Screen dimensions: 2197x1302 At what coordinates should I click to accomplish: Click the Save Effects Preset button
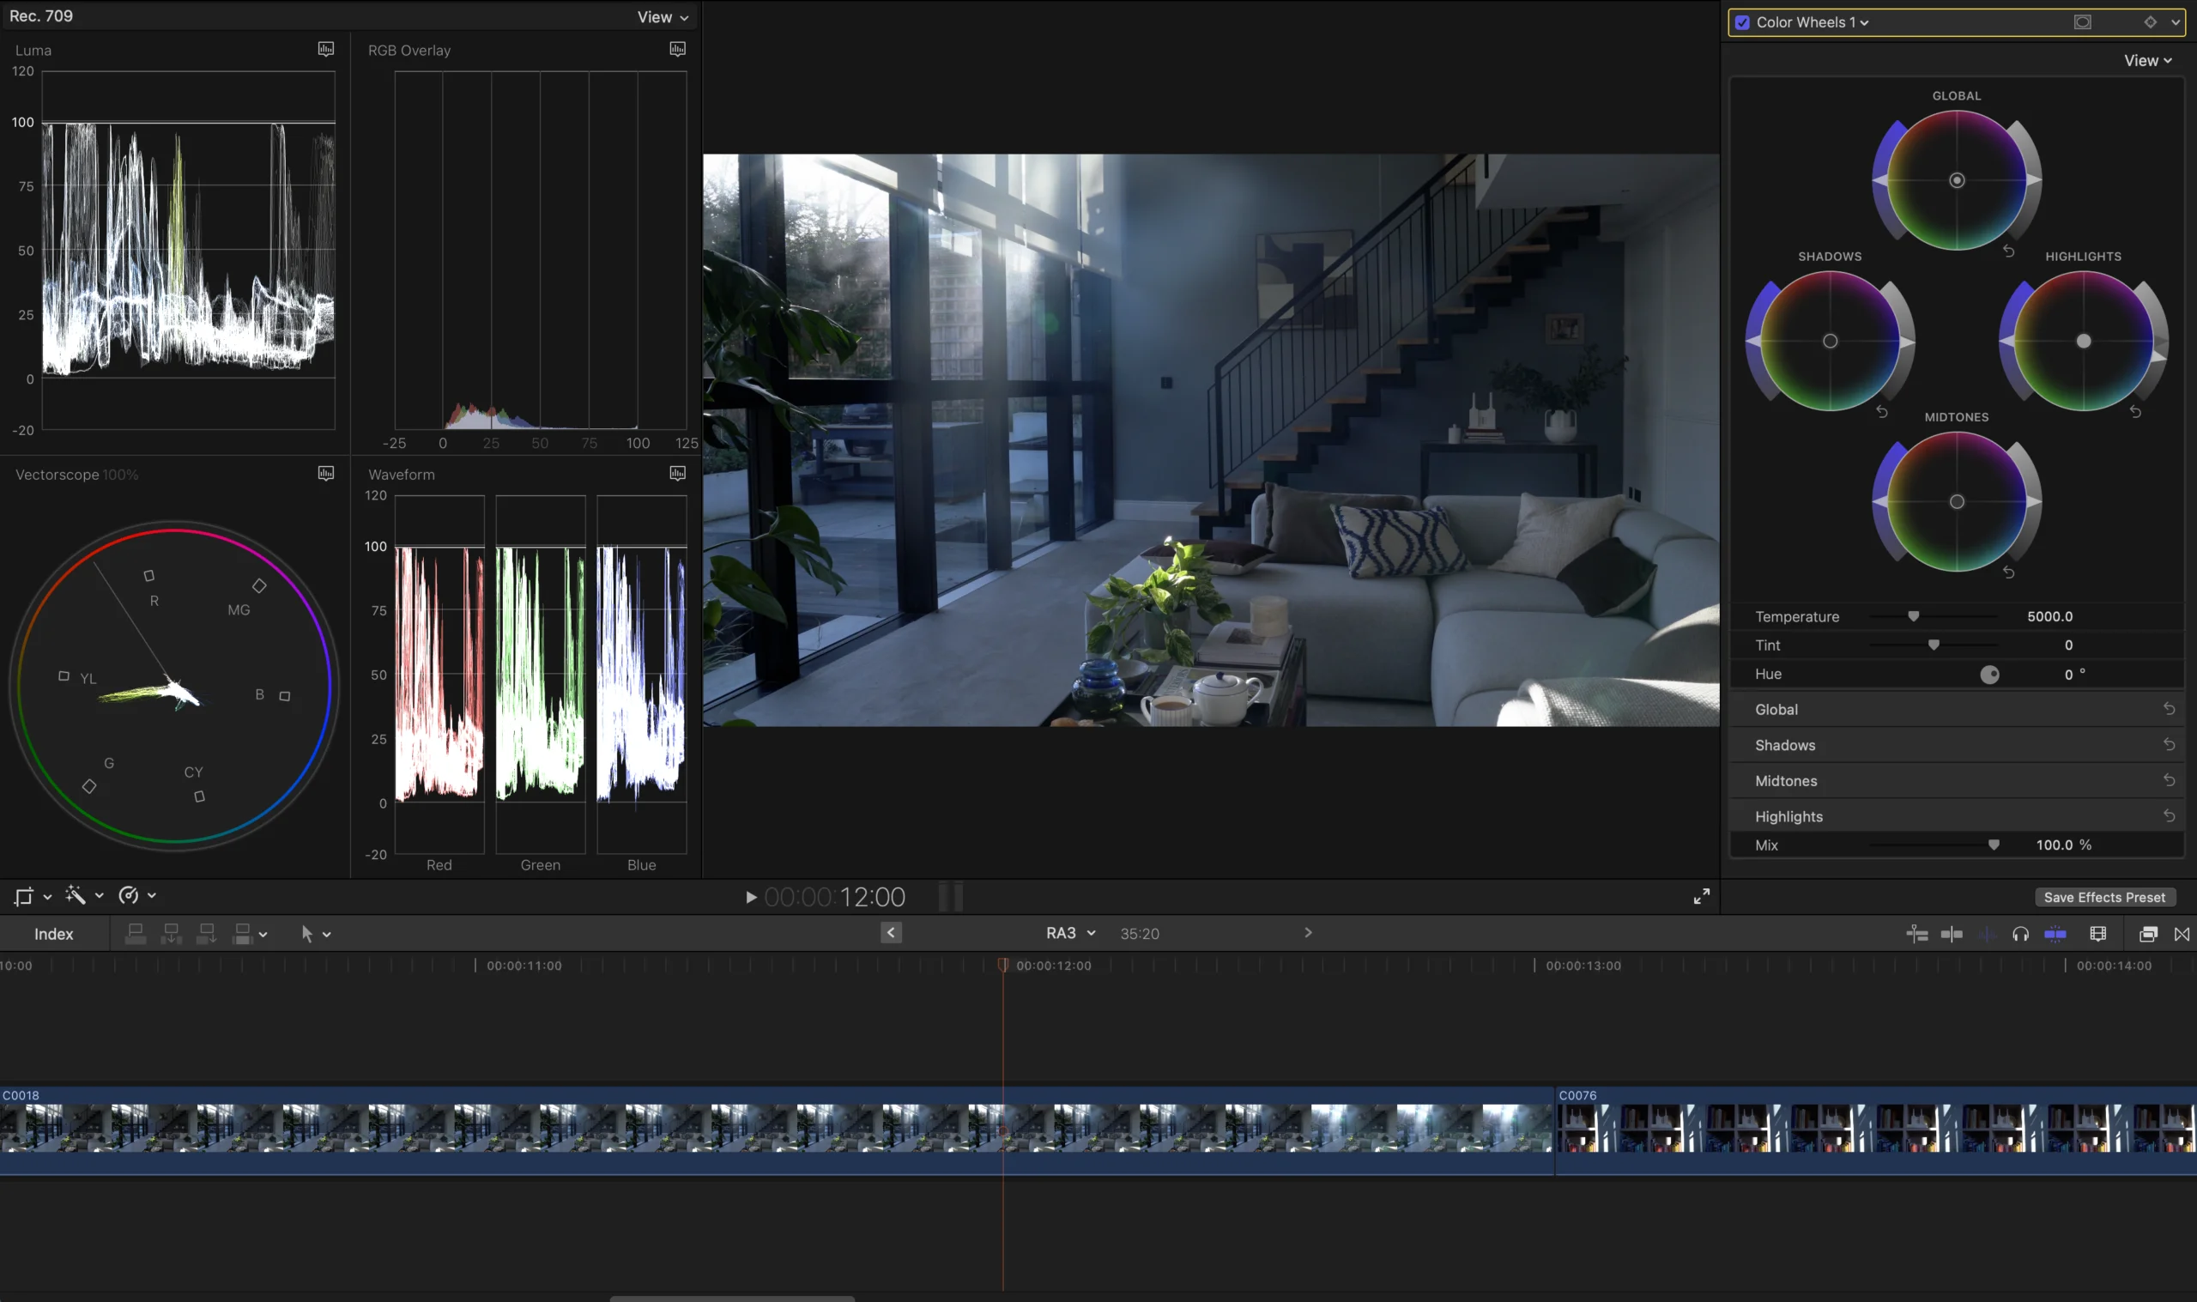click(x=2103, y=897)
